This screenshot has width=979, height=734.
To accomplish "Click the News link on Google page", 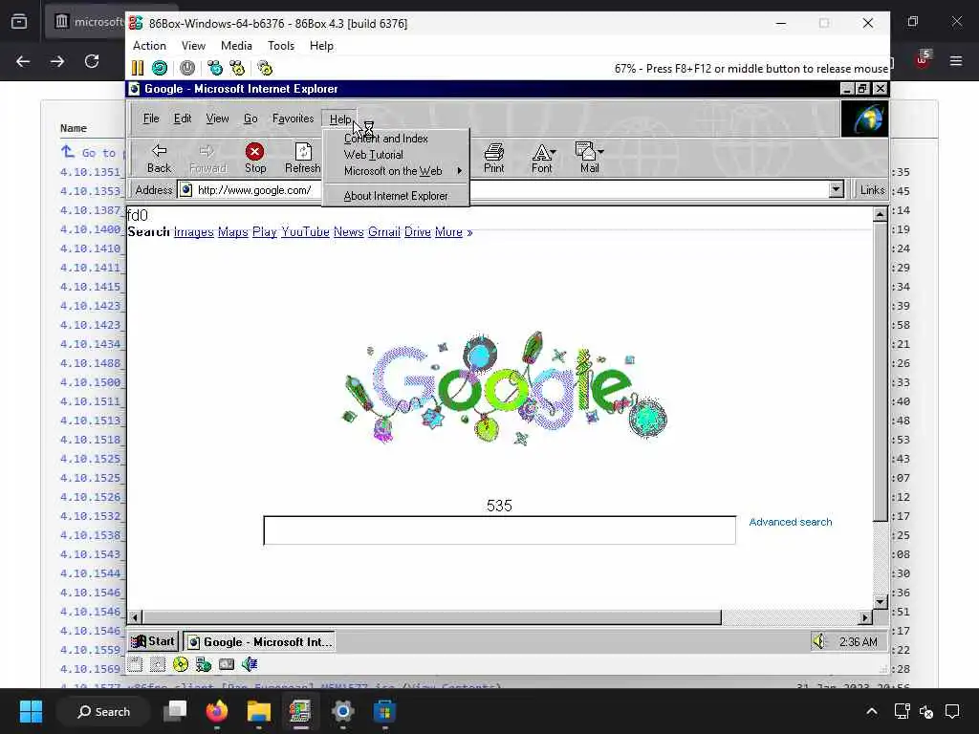I will [x=348, y=232].
